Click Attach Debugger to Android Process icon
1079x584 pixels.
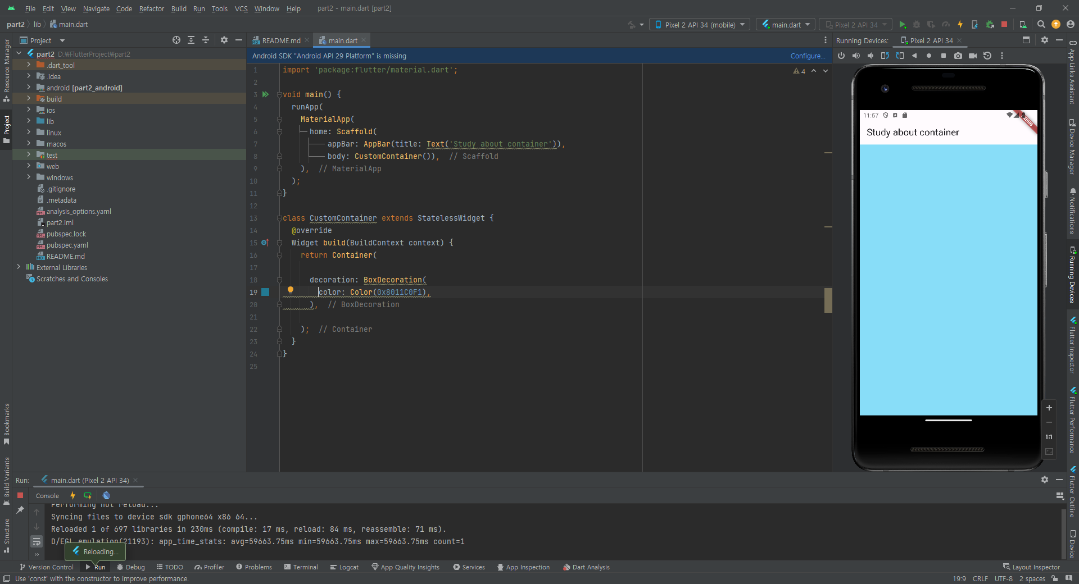pyautogui.click(x=990, y=25)
